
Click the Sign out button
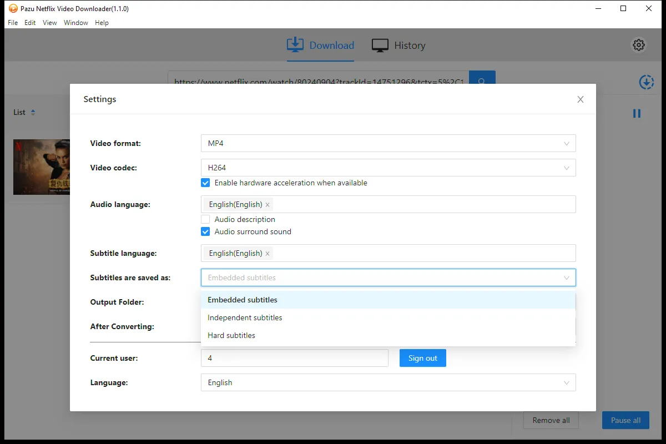click(x=423, y=358)
